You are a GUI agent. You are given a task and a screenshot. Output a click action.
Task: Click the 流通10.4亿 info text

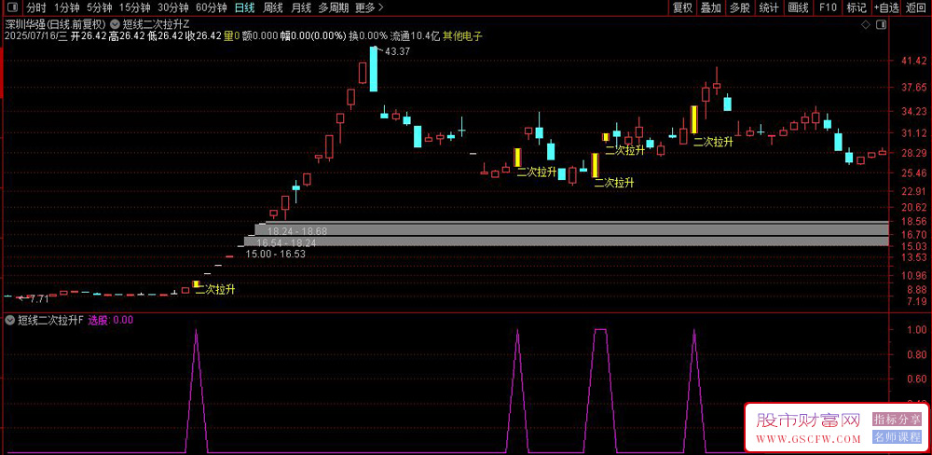pos(415,35)
